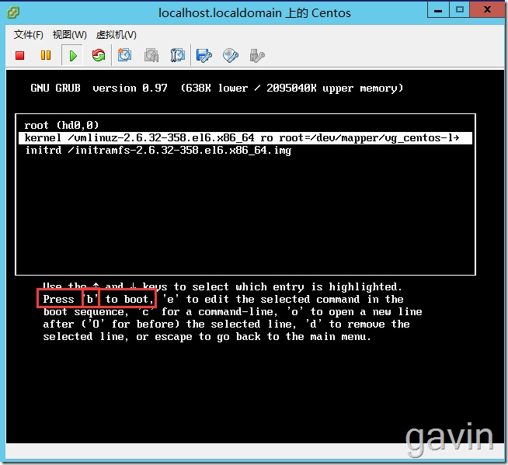Click the 'Press b to boot' instruction text
The height and width of the screenshot is (465, 508).
[97, 299]
